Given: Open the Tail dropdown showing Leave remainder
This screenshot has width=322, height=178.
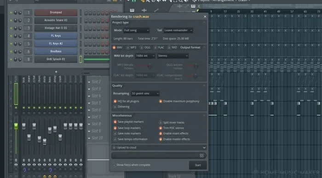Looking at the screenshot, I should click(178, 30).
